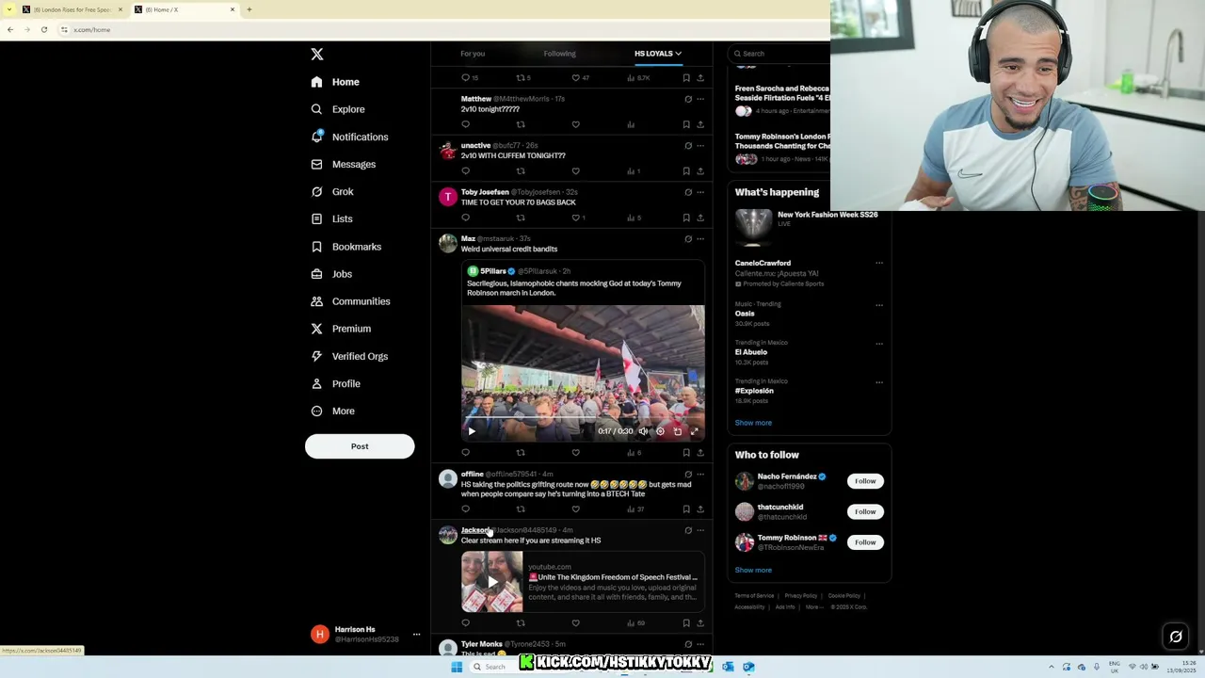Click Grok icon on Maz's post
Screen dimensions: 1205x678
point(688,239)
